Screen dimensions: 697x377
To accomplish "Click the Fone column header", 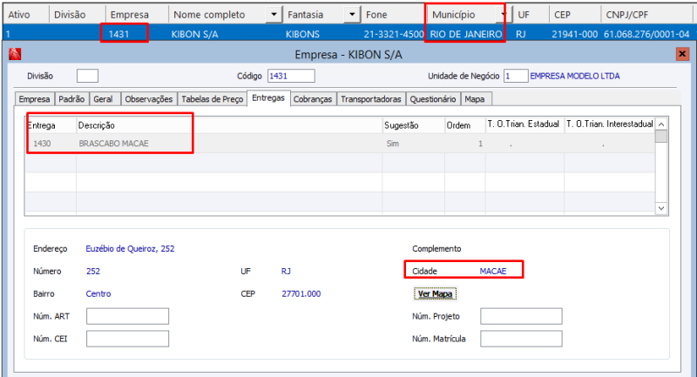I will click(394, 15).
